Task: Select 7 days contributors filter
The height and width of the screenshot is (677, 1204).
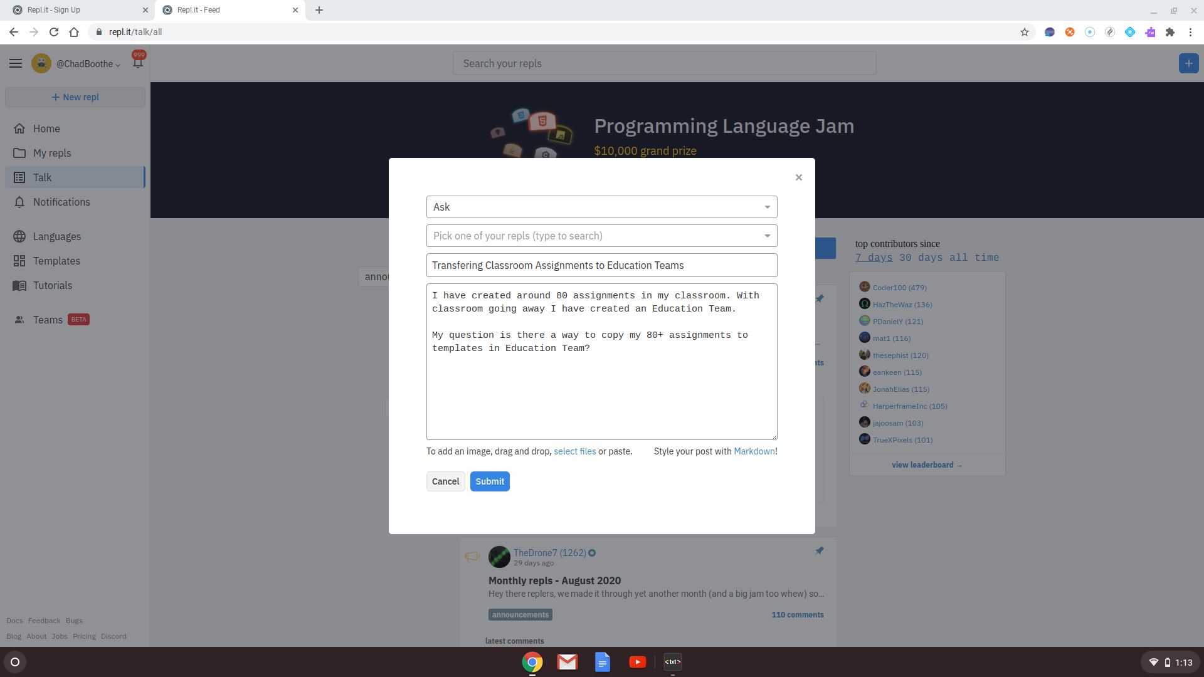Action: tap(874, 258)
